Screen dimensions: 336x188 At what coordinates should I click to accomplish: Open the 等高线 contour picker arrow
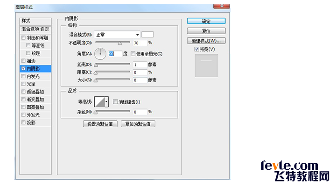(x=106, y=102)
